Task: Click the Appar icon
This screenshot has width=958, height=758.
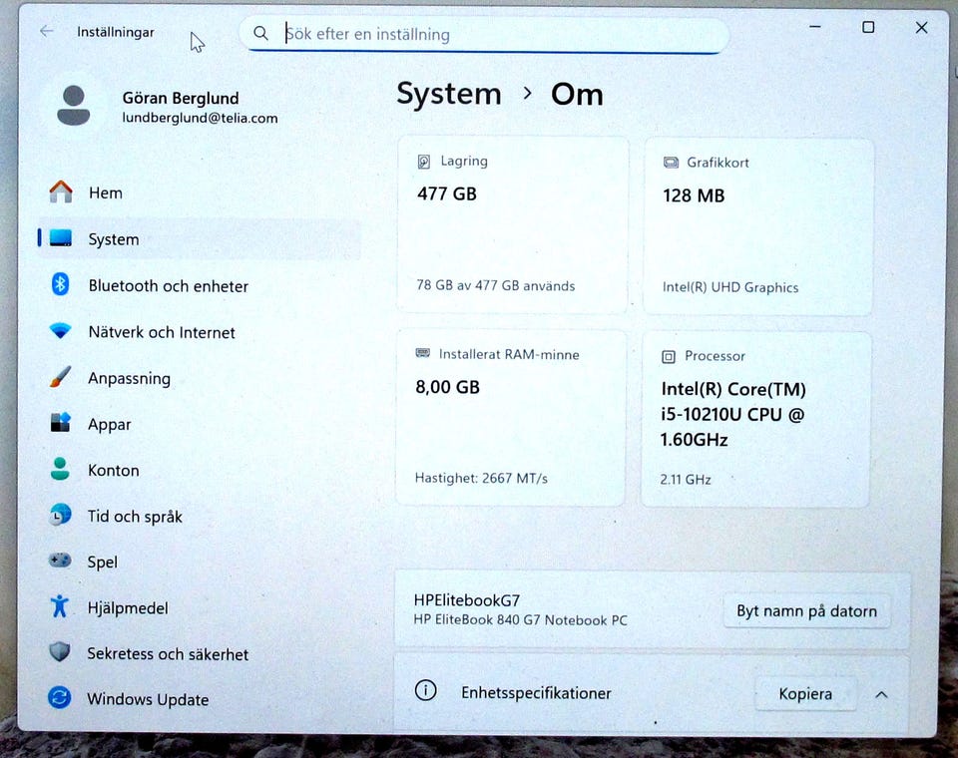Action: pos(60,422)
